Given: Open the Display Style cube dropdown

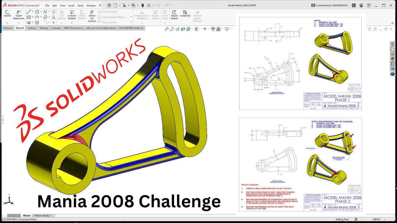Looking at the screenshot, I should (201, 29).
